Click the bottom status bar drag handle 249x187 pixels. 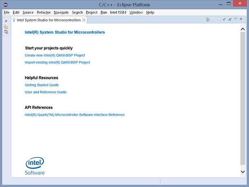tap(160, 182)
